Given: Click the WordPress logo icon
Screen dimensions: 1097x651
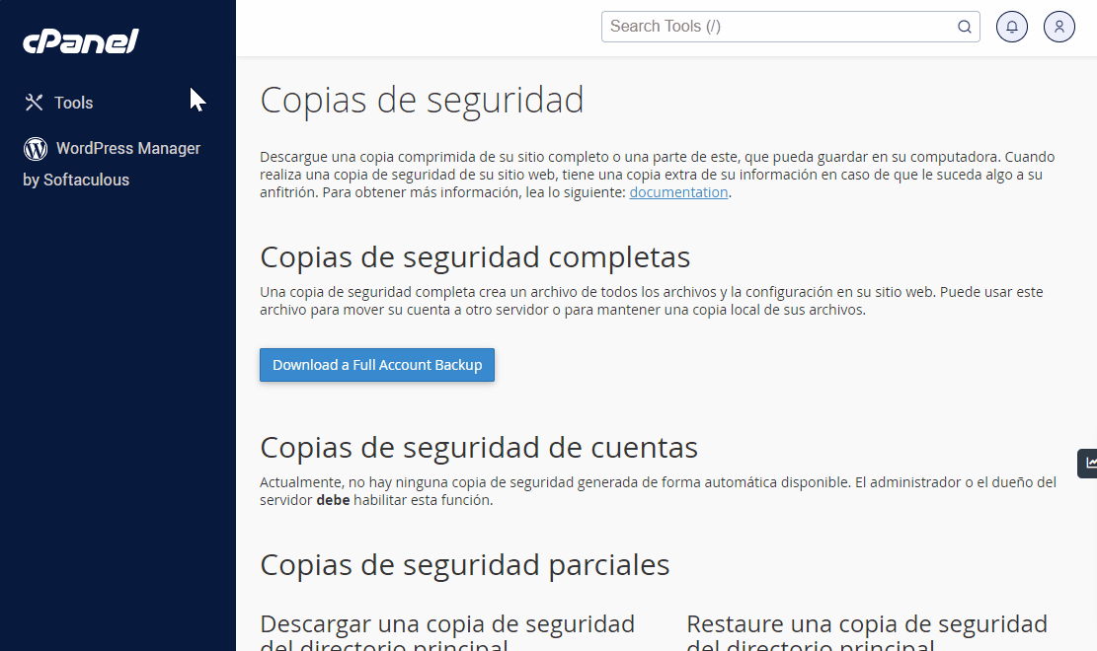Looking at the screenshot, I should click(36, 148).
